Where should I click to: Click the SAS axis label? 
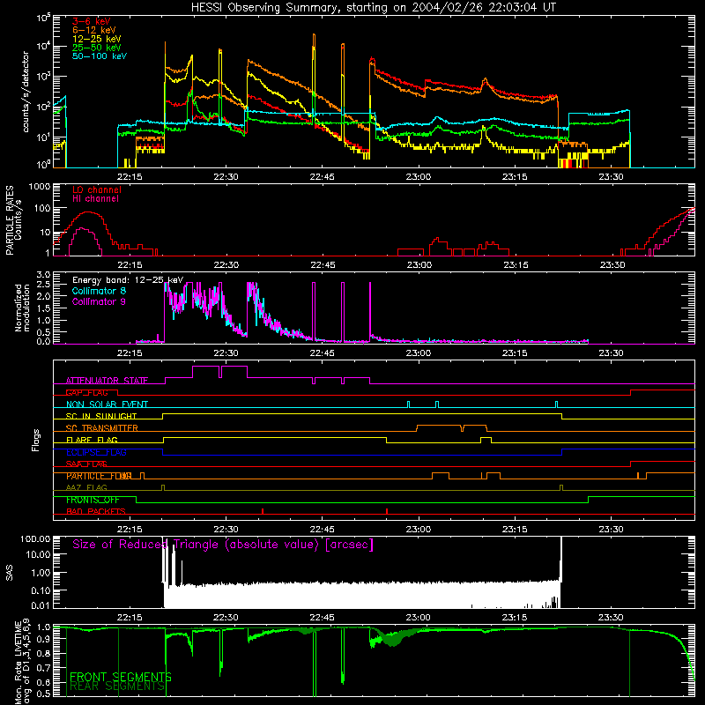10,573
